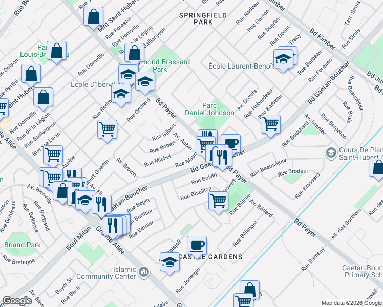Click the Islamic Community Center label
This screenshot has height=307, width=383.
click(106, 273)
